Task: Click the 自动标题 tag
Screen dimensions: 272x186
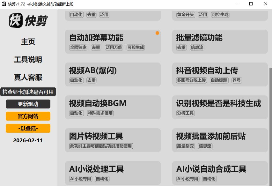Action: coord(219,80)
